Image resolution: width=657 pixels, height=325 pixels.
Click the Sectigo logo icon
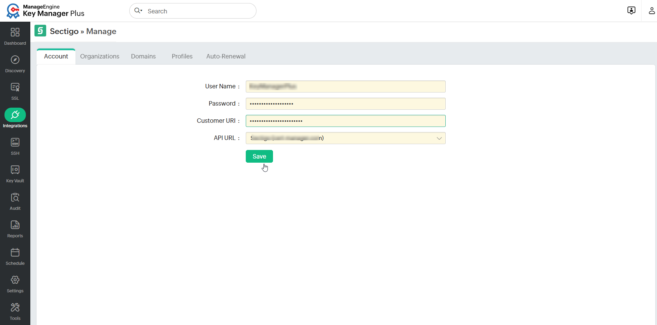(40, 31)
